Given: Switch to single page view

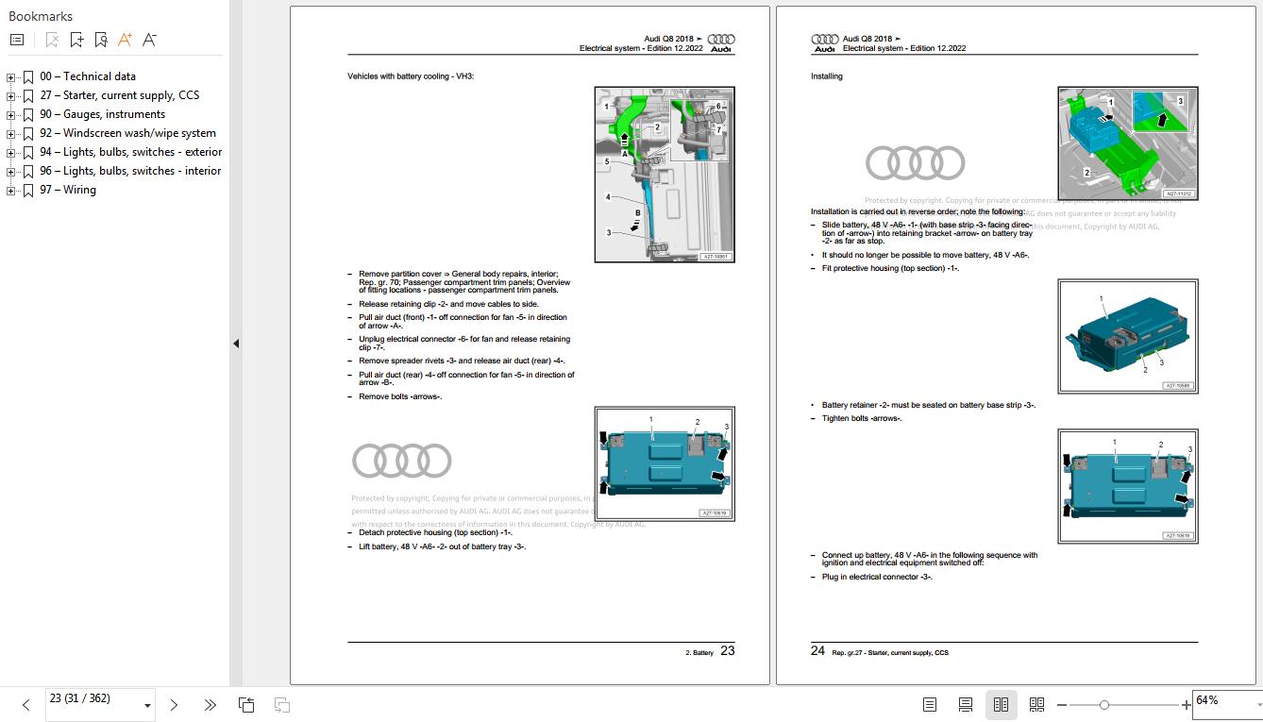Looking at the screenshot, I should tap(930, 705).
